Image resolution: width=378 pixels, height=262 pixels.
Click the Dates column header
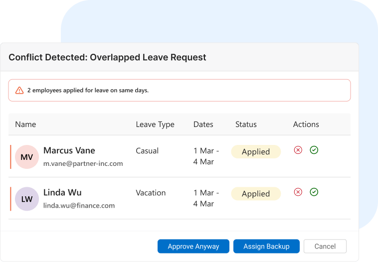point(203,125)
